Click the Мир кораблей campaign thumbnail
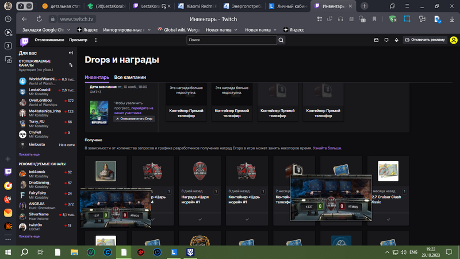460x259 pixels. [99, 111]
